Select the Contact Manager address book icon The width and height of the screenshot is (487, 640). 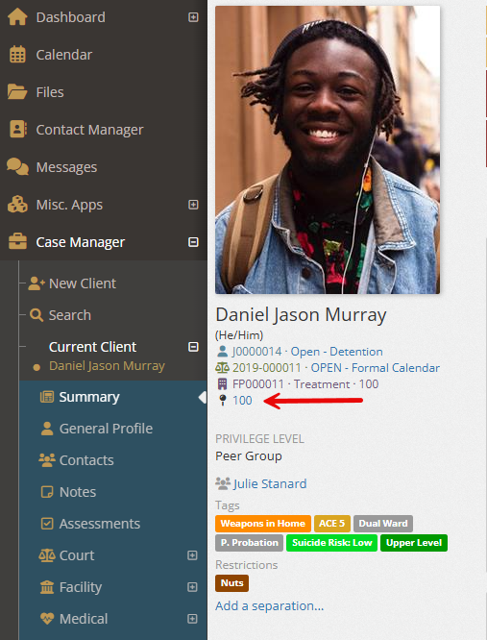[18, 130]
